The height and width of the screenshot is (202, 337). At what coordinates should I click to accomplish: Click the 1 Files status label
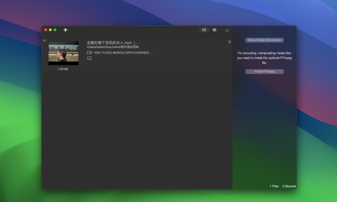point(273,186)
